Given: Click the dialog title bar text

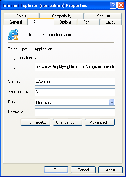Looking at the screenshot, I should [x=45, y=5].
